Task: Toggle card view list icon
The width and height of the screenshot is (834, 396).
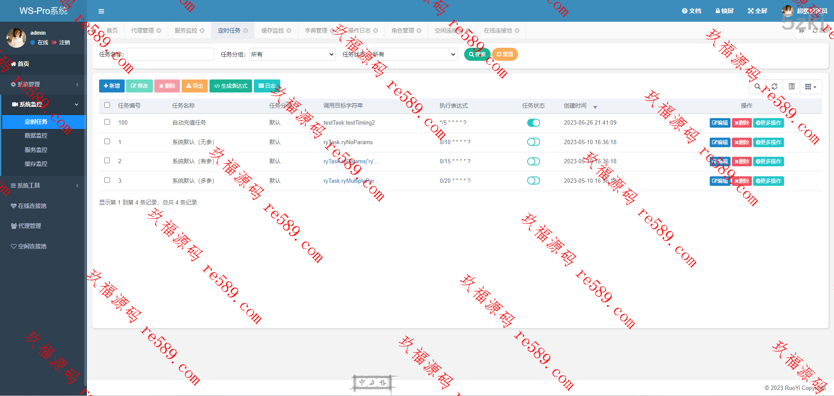Action: [x=791, y=86]
